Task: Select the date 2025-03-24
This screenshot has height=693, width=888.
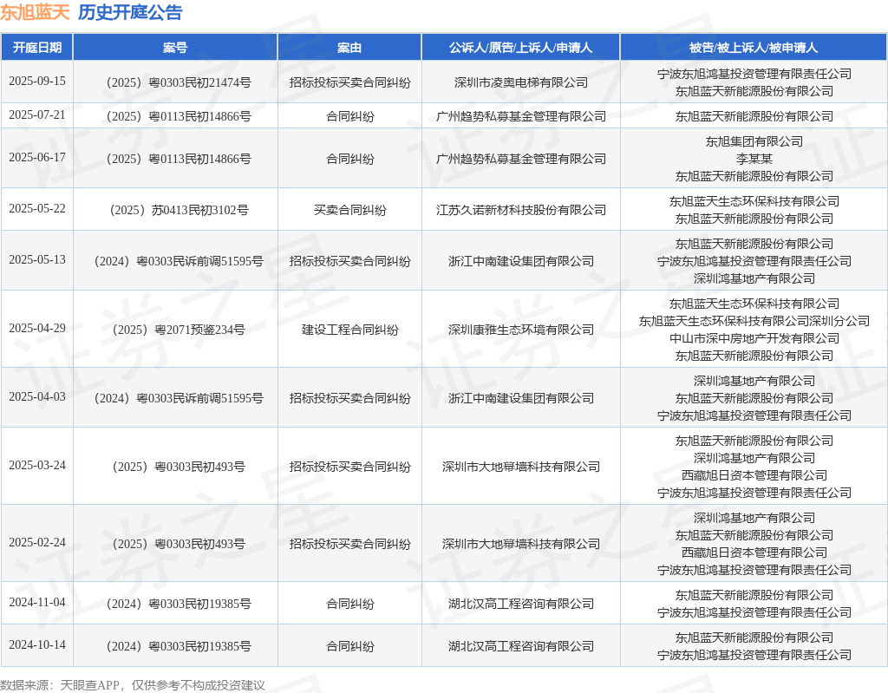Action: (x=37, y=465)
